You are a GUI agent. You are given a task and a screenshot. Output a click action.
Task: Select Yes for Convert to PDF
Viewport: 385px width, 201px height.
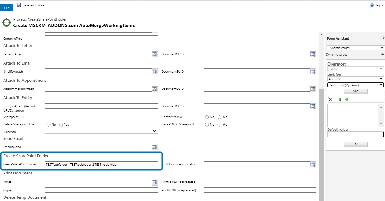click(x=219, y=117)
